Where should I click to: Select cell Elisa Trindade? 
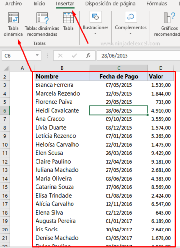coord(62,196)
